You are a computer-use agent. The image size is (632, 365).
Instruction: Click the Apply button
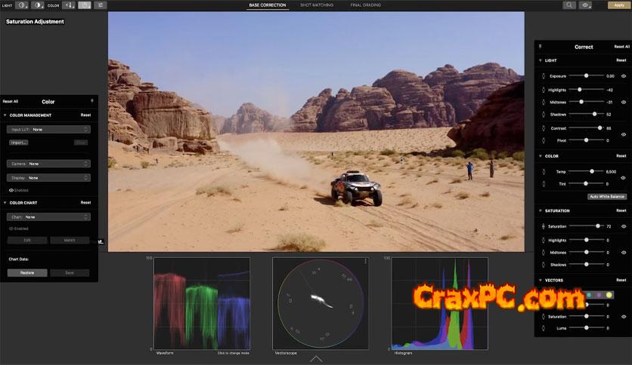coord(617,5)
